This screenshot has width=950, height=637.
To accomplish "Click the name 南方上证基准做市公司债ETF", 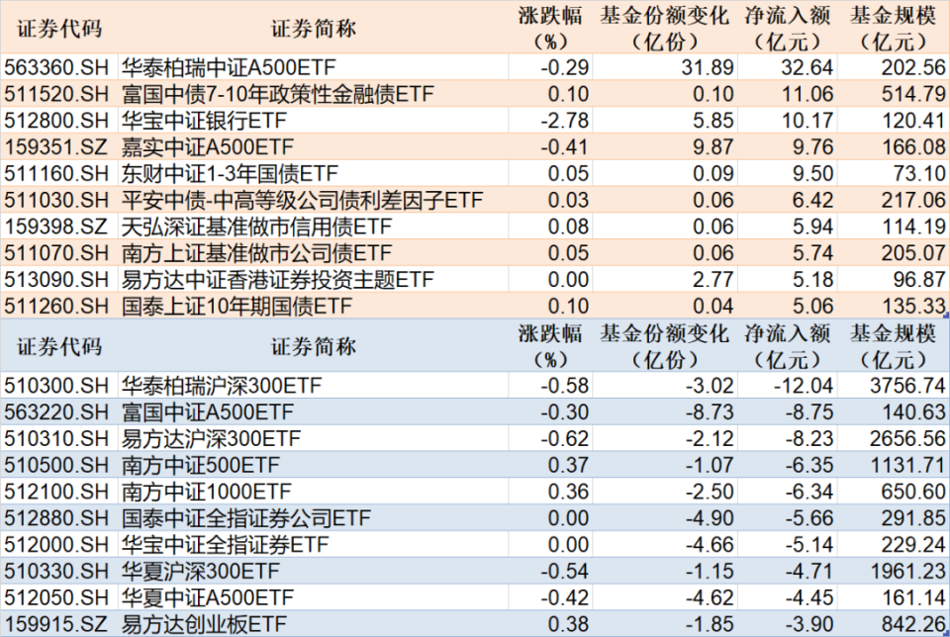I will tap(257, 253).
